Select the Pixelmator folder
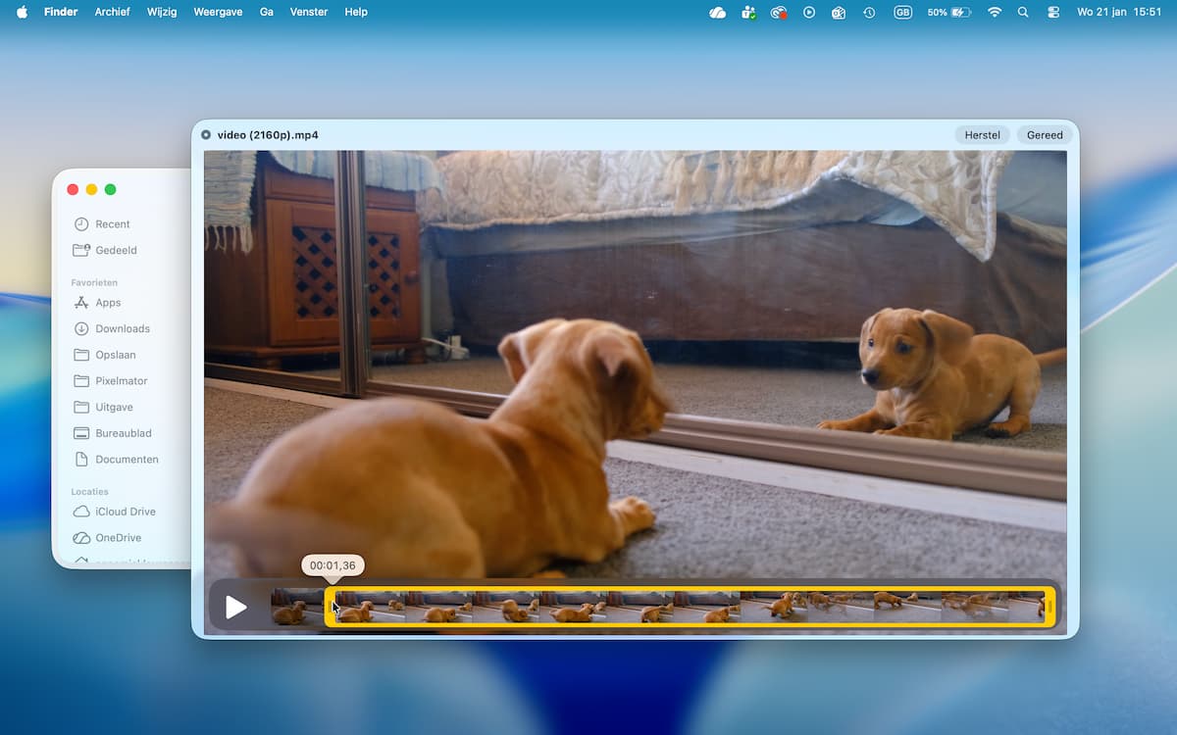 pos(121,381)
